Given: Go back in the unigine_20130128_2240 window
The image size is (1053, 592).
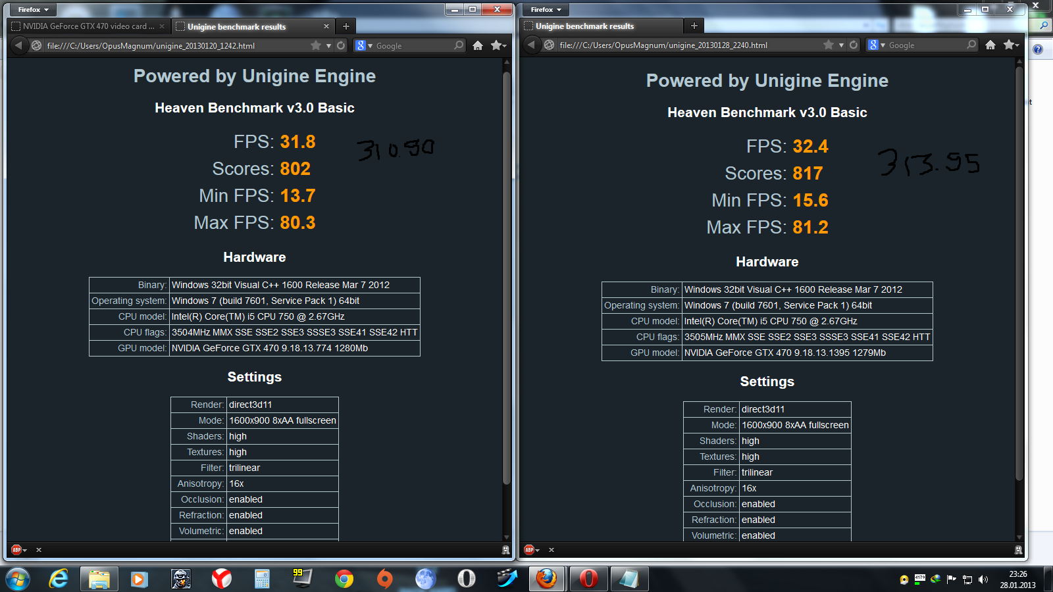Looking at the screenshot, I should point(532,45).
